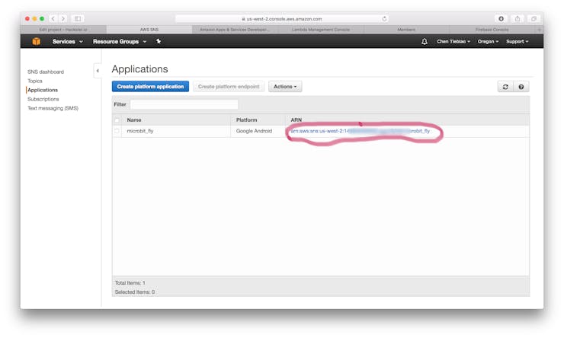Open Safari share icon
Viewport: 564px width, 338px height.
518,18
